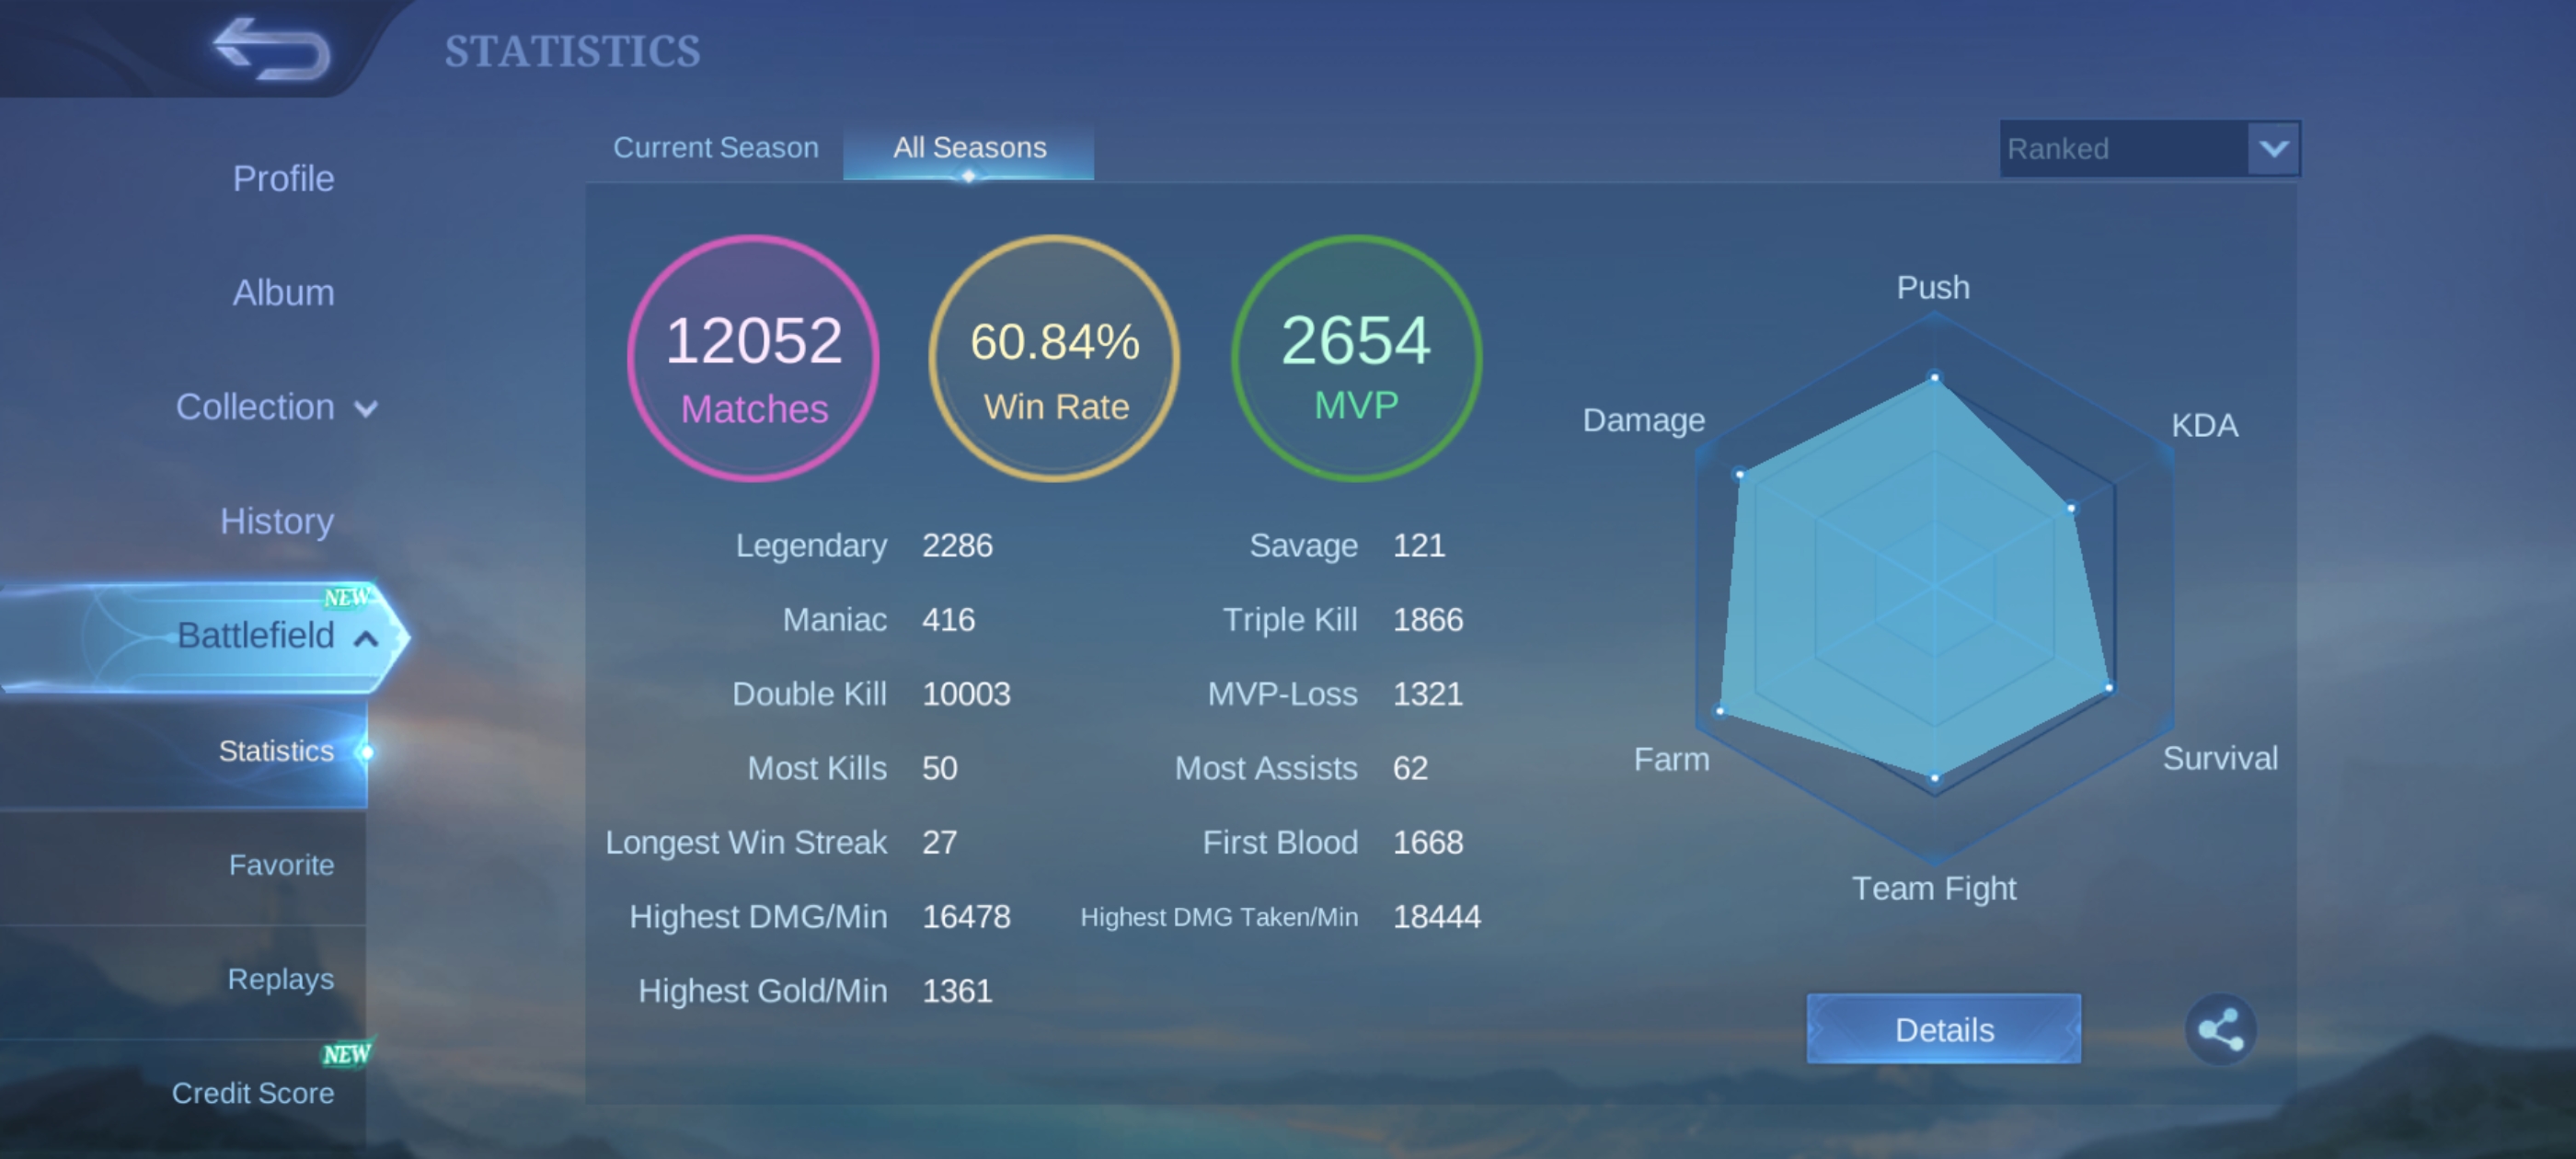
Task: Open Credit Score page
Action: (x=252, y=1093)
